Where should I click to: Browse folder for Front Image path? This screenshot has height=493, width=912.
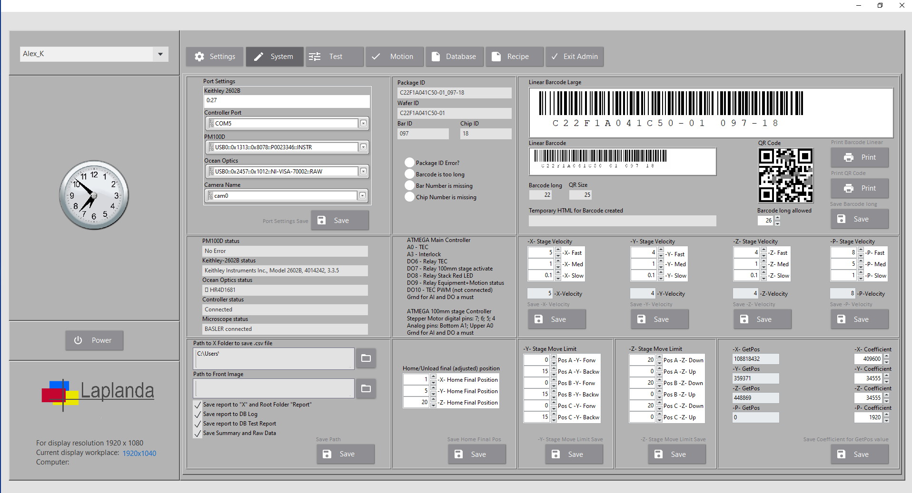coord(366,388)
